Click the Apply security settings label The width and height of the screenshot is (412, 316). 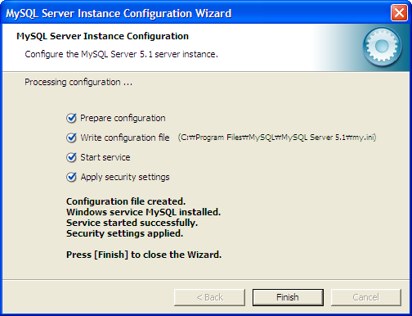pos(125,177)
